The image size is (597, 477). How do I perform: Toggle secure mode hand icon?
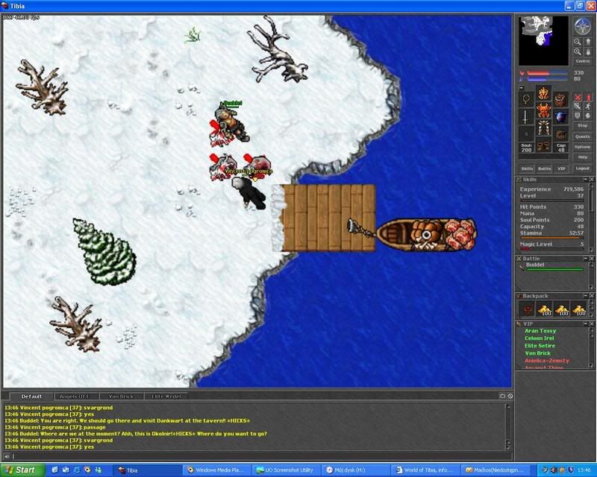[588, 116]
